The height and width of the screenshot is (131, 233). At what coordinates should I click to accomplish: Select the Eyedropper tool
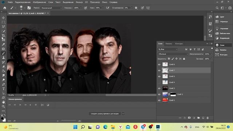point(3,44)
